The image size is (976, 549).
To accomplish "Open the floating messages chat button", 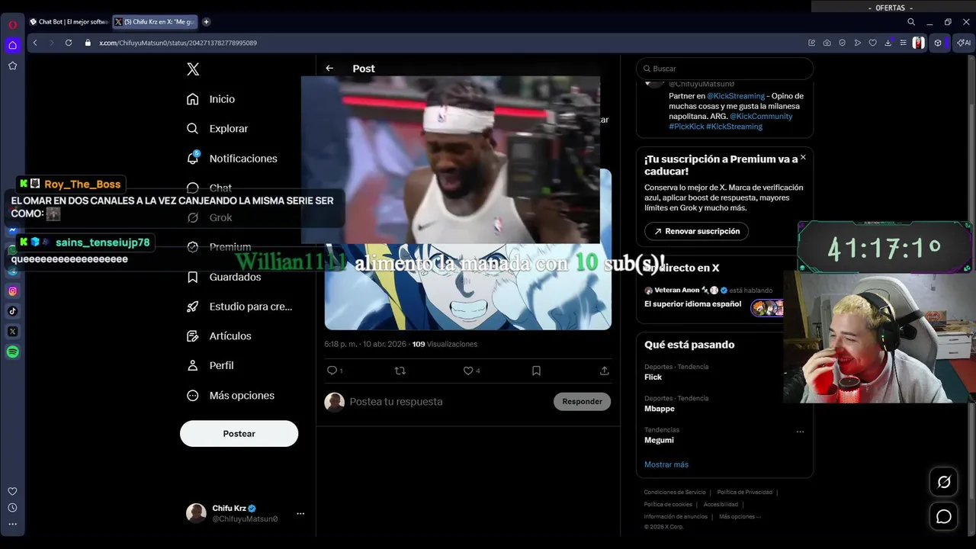I will pyautogui.click(x=944, y=517).
